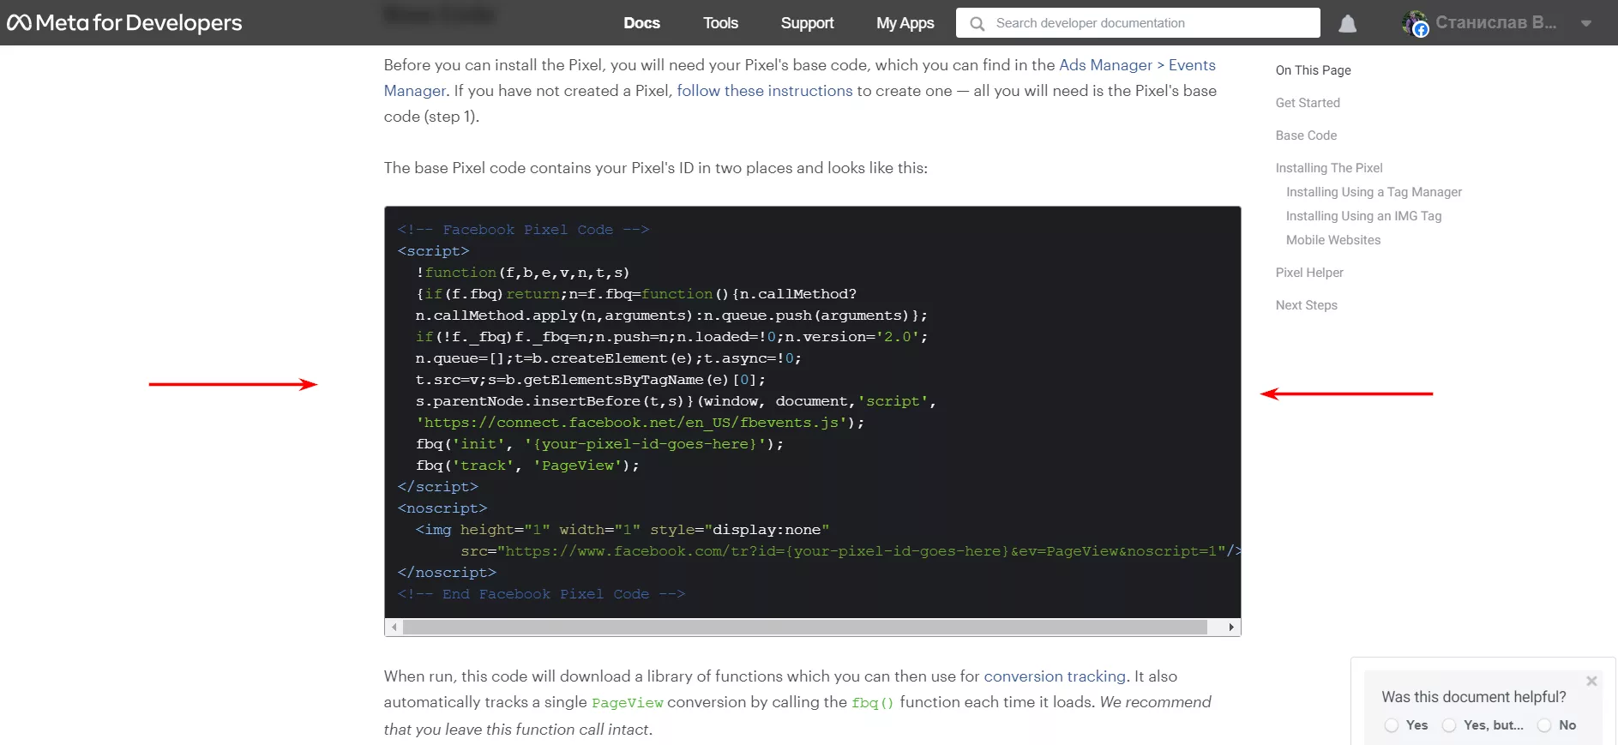Viewport: 1618px width, 745px height.
Task: Click the "On This Page" heading
Action: point(1313,70)
